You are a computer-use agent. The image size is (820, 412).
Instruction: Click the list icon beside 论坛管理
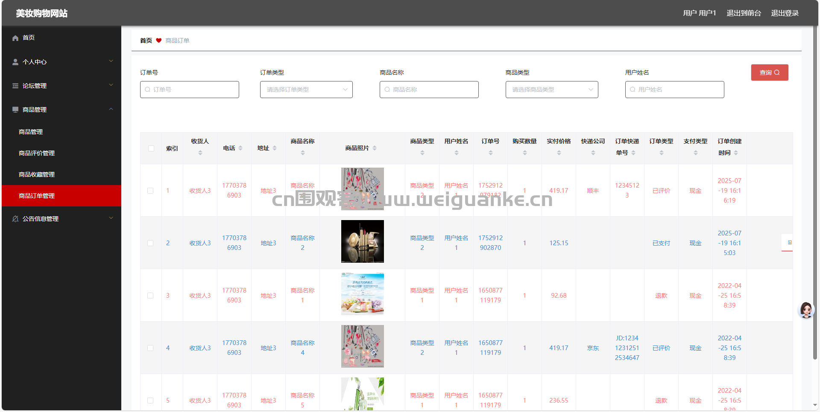(x=15, y=86)
